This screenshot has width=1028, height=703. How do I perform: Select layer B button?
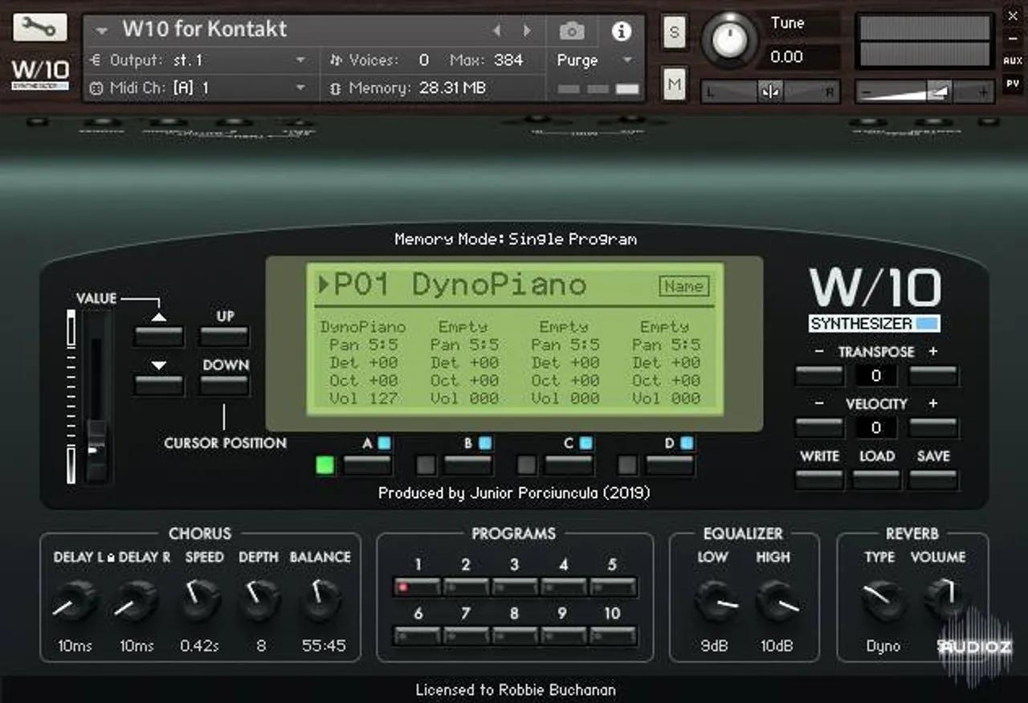[468, 464]
